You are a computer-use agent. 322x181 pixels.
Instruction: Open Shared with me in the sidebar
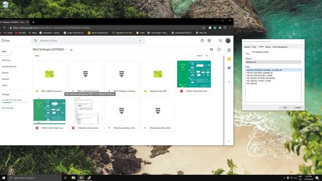[9, 66]
